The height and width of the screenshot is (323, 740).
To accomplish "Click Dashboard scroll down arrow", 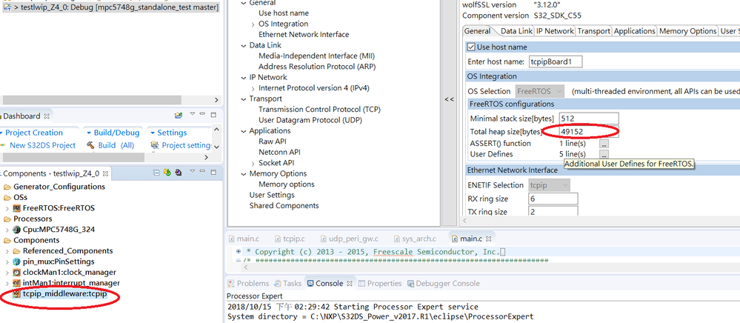I will pos(216,147).
